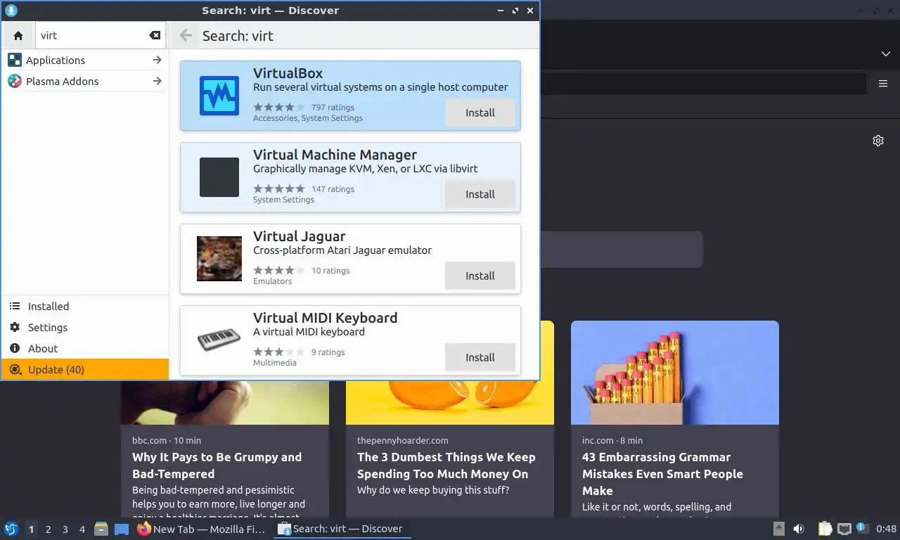Open Update (40) section
Viewport: 900px width, 540px height.
[x=85, y=370]
